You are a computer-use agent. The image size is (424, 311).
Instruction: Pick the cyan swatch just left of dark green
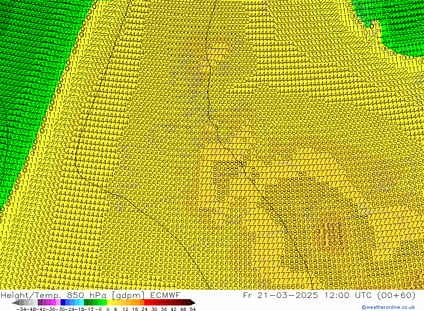pos(81,303)
